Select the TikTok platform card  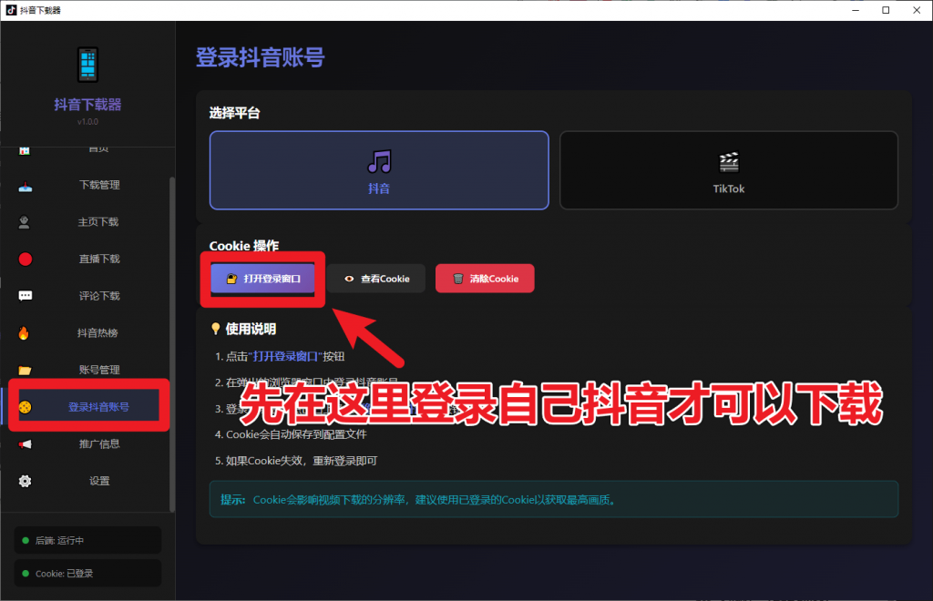729,170
